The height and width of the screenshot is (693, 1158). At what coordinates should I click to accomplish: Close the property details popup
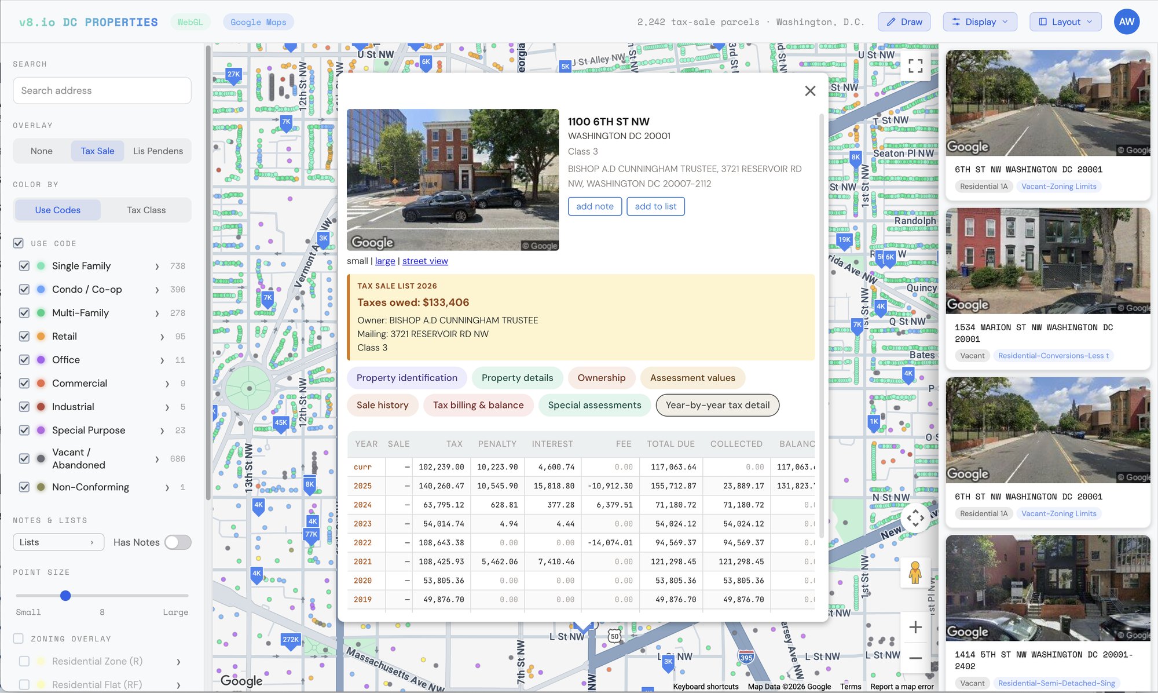coord(810,91)
